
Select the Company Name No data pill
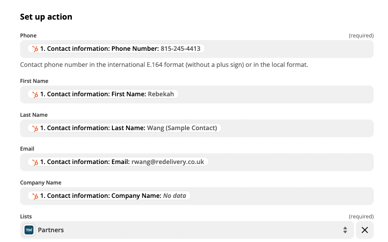click(x=109, y=196)
